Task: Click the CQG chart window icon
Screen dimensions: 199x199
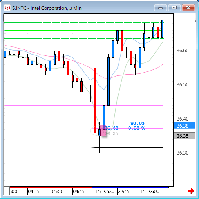Action: click(x=7, y=8)
